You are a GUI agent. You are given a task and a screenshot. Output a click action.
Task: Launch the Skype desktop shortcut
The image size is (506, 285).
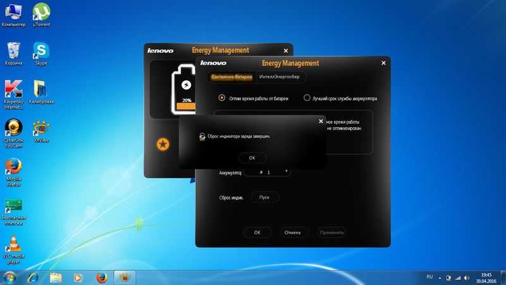(41, 53)
